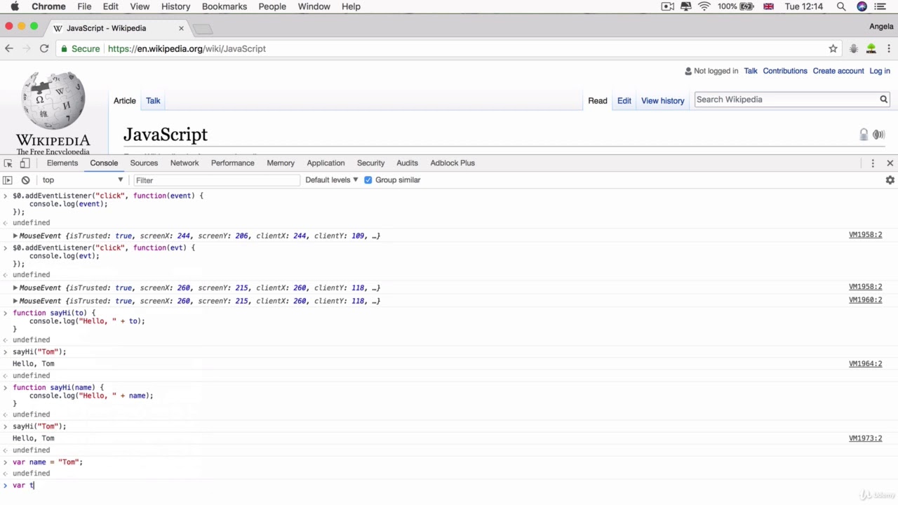898x505 pixels.
Task: Open the Adblock Plus DevTools tab
Action: [x=453, y=163]
